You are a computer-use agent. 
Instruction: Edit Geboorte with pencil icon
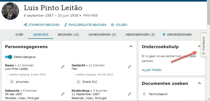(63, 94)
